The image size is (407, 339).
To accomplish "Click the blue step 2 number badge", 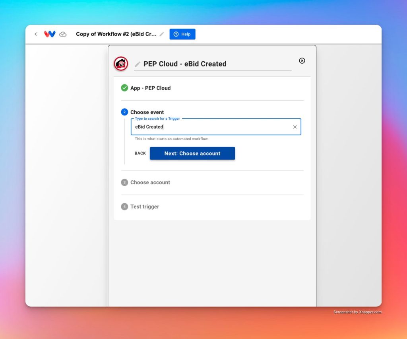I will [124, 112].
